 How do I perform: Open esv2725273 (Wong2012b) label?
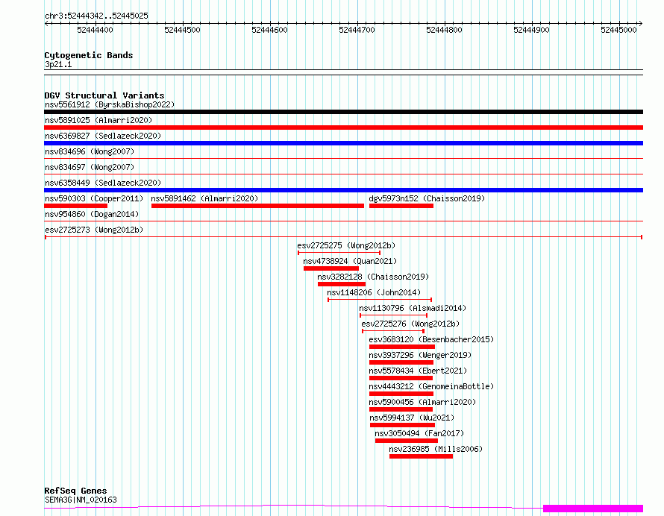click(x=94, y=230)
